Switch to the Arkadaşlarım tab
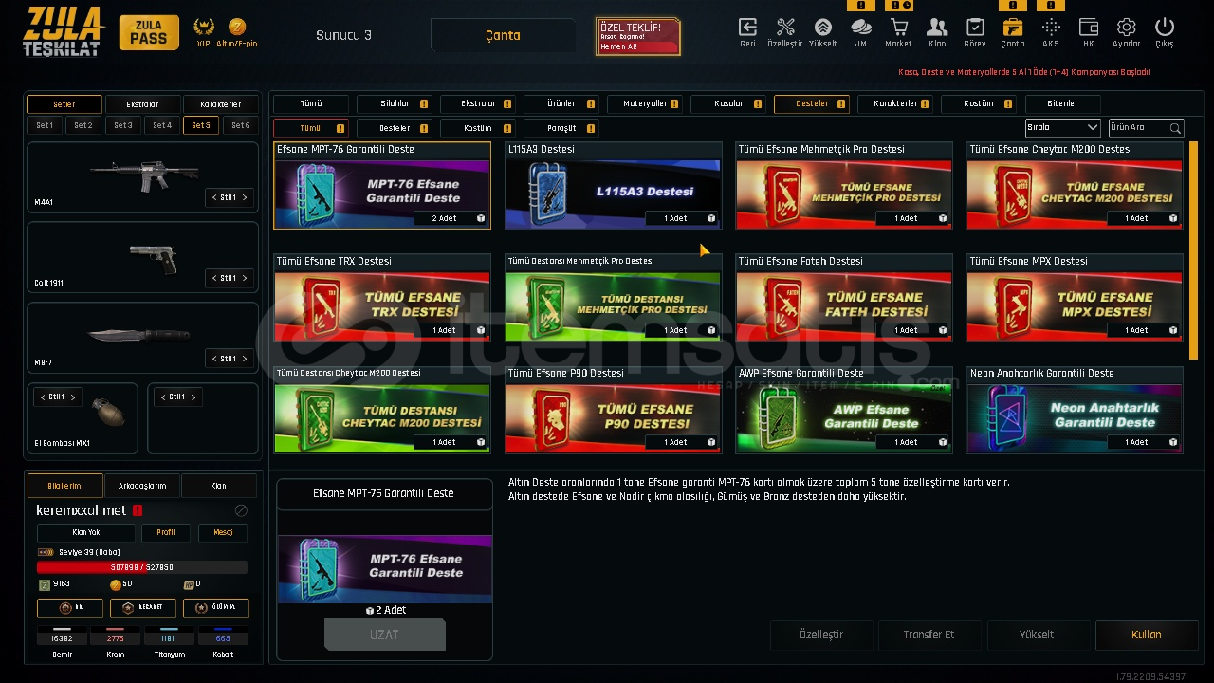 point(142,486)
